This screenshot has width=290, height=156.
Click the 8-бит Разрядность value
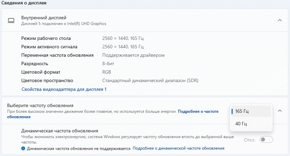109,64
